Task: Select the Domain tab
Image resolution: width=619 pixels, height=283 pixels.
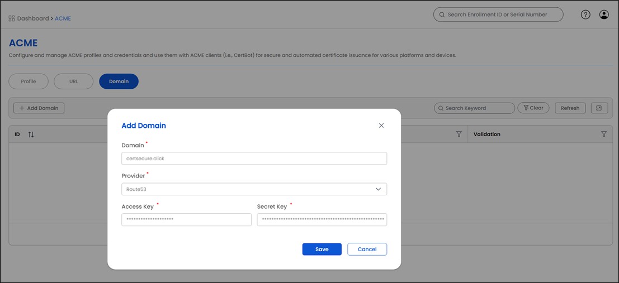Action: pyautogui.click(x=119, y=81)
